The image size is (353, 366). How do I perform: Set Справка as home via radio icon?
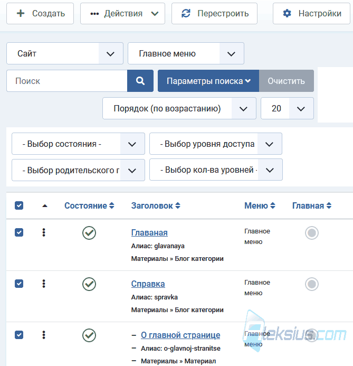(312, 284)
